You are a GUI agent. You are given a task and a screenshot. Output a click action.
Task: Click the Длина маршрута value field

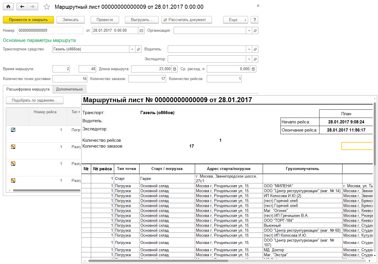click(151, 69)
